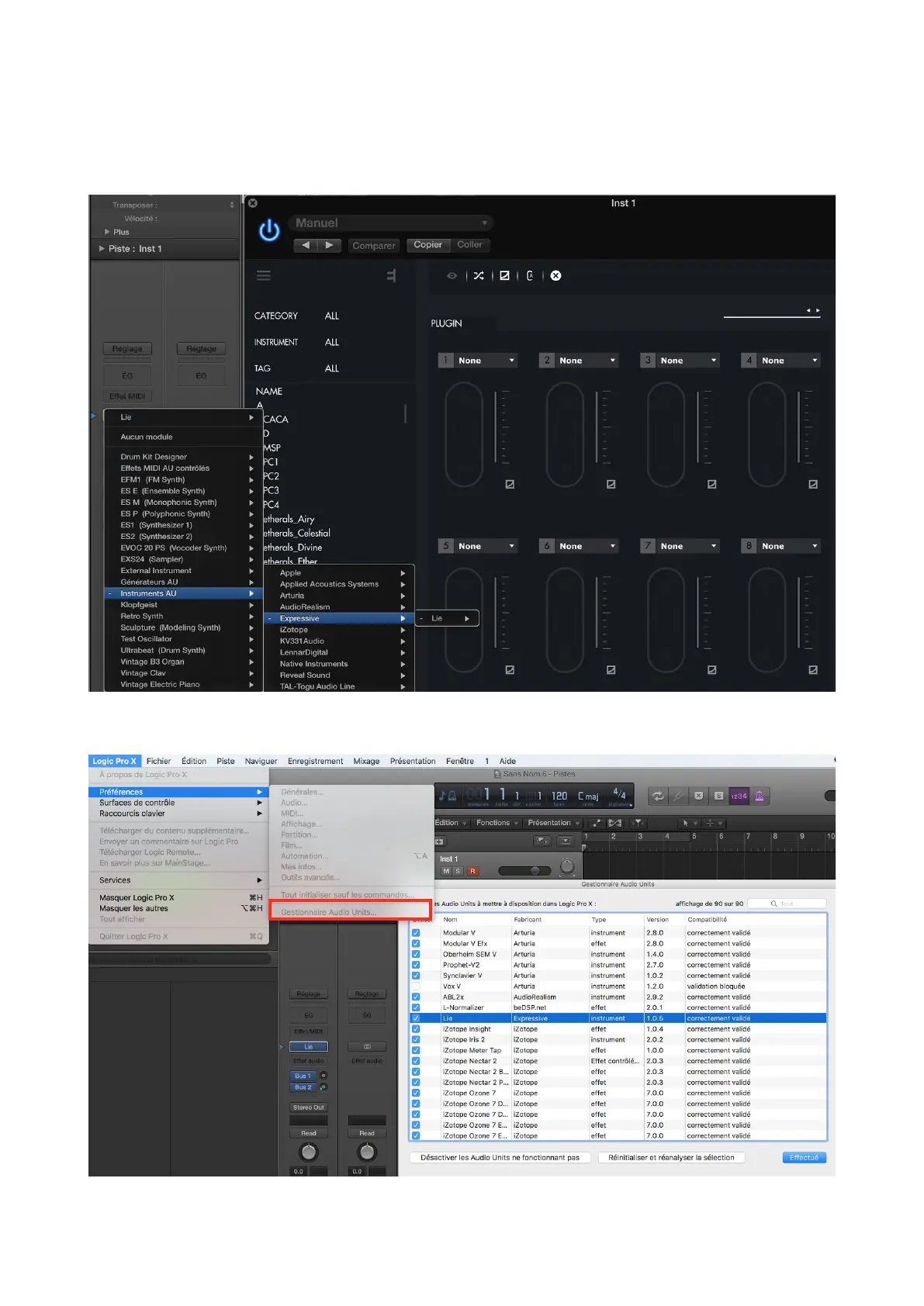Toggle the plugin power button

(269, 230)
